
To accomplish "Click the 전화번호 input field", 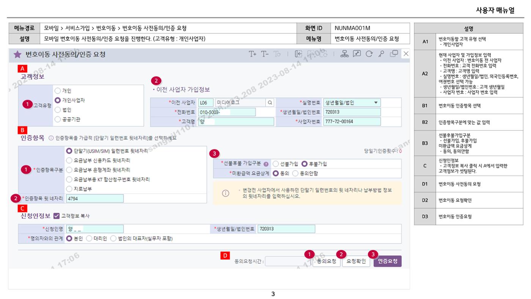I will click(226, 112).
